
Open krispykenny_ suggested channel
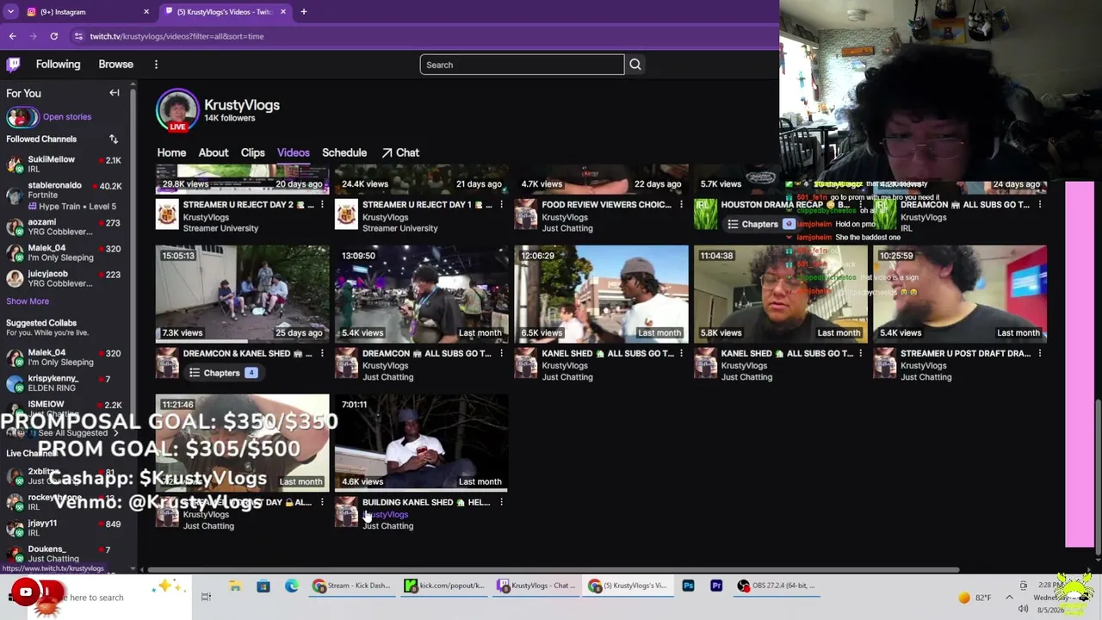tap(64, 383)
